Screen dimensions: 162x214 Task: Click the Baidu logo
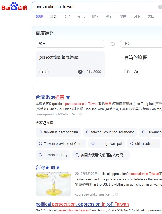point(14,6)
